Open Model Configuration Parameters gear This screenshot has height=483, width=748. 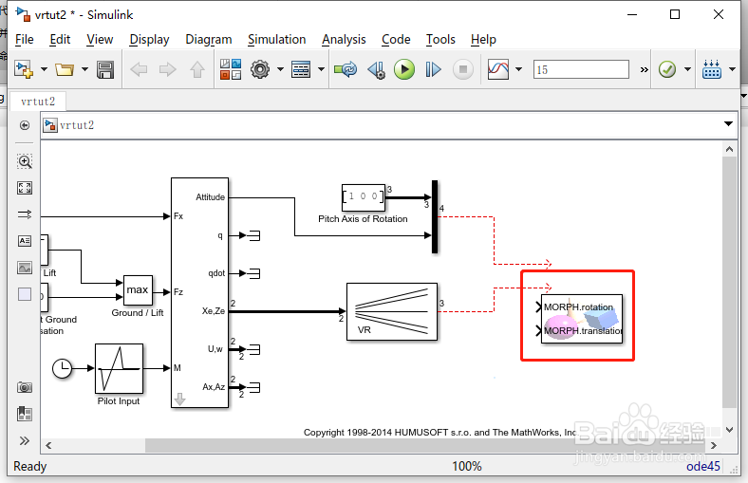click(260, 69)
